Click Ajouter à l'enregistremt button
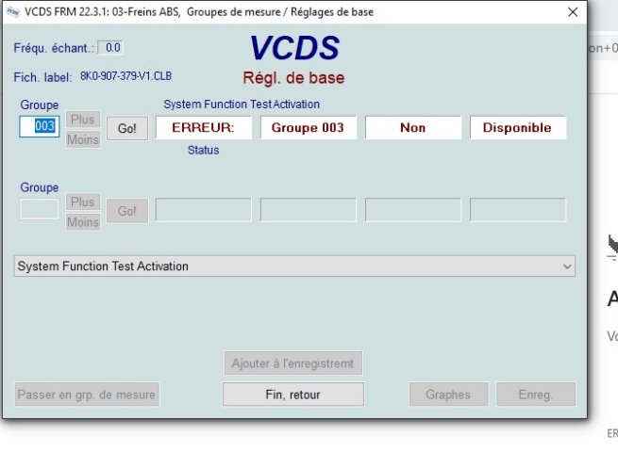Viewport: 618px width, 452px height. coord(292,363)
